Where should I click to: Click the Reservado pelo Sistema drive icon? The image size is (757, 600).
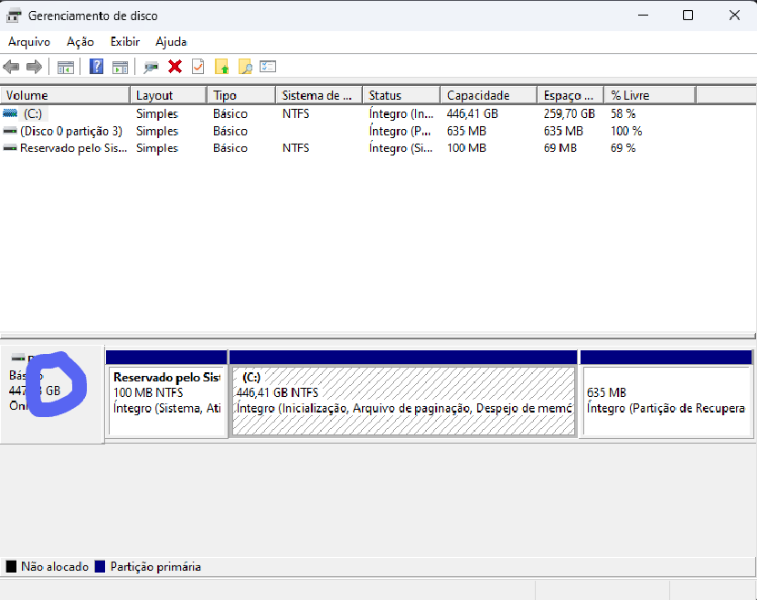pyautogui.click(x=10, y=148)
